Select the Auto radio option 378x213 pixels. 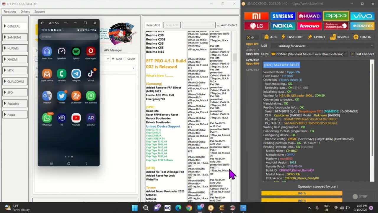coord(113,59)
